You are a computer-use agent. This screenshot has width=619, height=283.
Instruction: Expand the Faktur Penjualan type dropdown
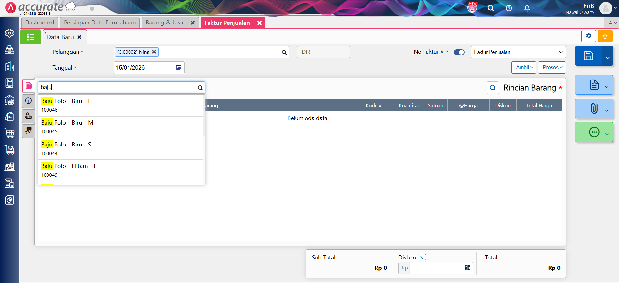(x=518, y=52)
